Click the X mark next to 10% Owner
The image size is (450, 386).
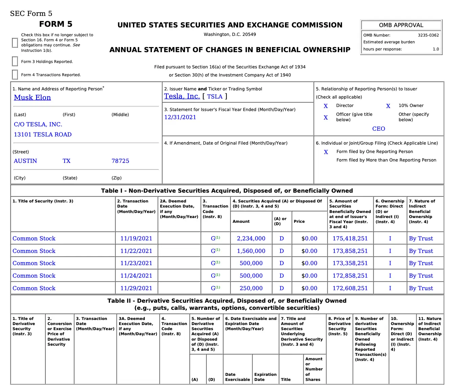click(388, 106)
